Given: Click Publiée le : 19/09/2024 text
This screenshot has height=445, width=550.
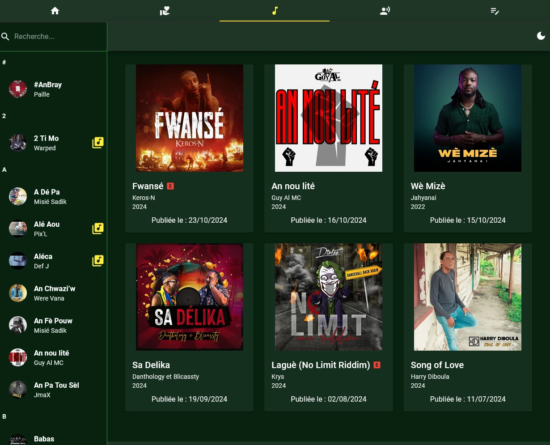Looking at the screenshot, I should (x=190, y=399).
